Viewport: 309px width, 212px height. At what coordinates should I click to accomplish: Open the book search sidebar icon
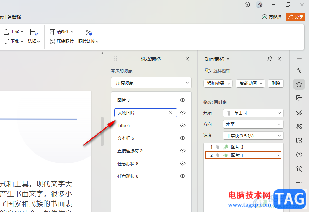299,141
